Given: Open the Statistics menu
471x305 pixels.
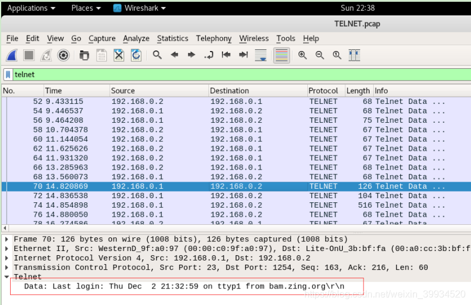Looking at the screenshot, I should [x=173, y=39].
